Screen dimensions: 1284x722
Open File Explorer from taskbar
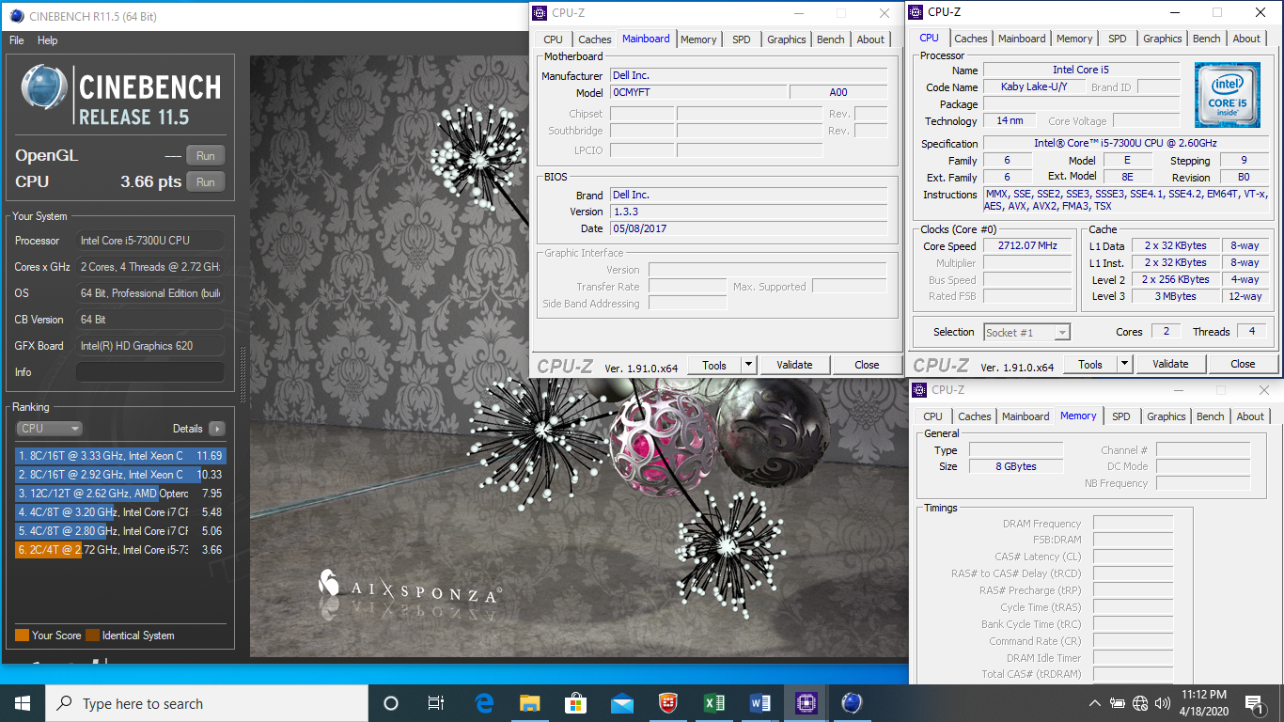pos(530,703)
